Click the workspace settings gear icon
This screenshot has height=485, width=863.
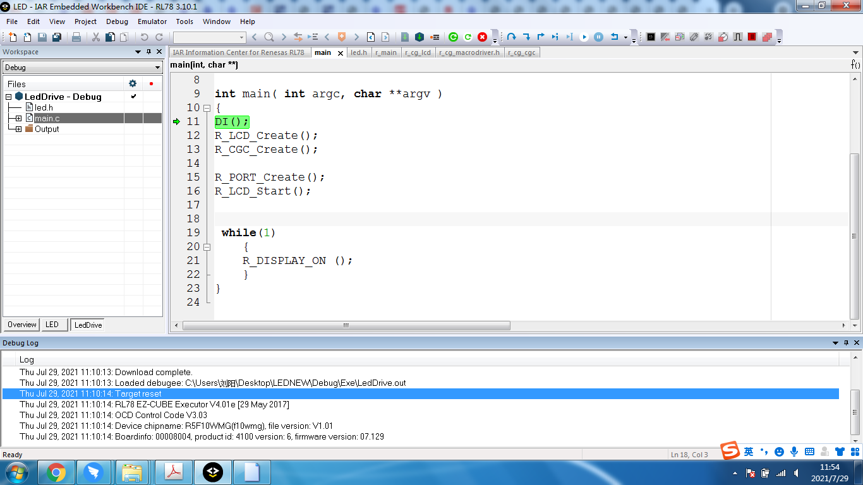tap(133, 83)
